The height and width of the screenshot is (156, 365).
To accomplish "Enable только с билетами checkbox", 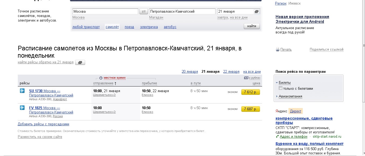I will (x=281, y=88).
